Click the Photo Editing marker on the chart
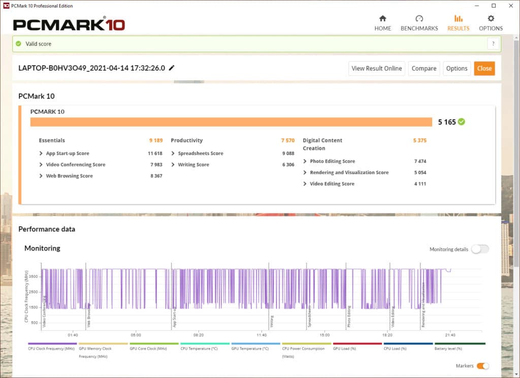Image resolution: width=520 pixels, height=378 pixels. click(x=349, y=317)
